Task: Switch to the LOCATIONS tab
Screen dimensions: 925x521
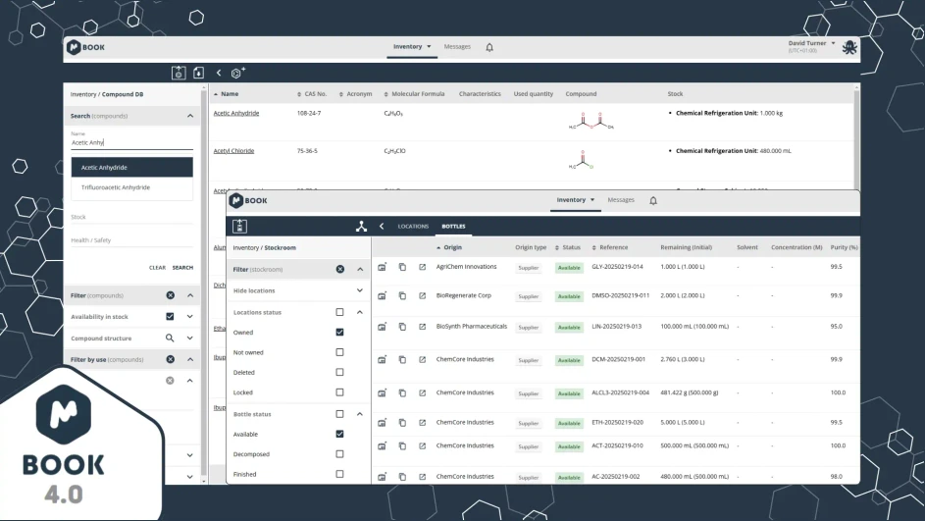Action: [x=413, y=227]
